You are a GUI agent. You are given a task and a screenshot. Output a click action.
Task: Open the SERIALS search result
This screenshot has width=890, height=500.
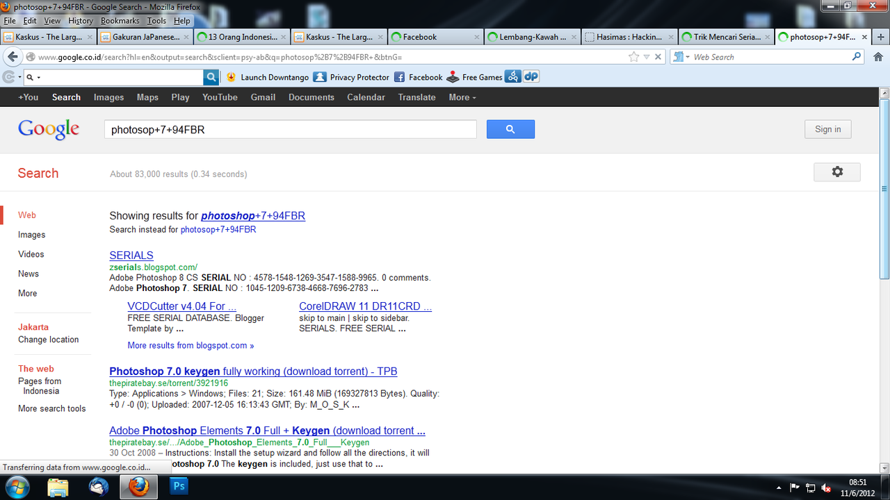[131, 255]
